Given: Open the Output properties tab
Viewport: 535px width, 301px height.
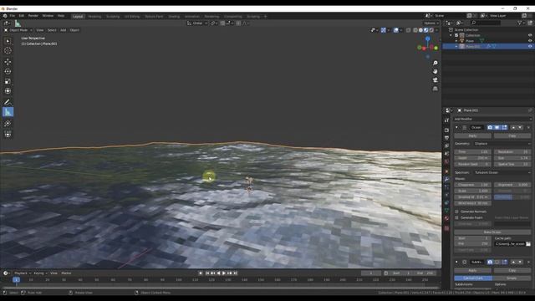Looking at the screenshot, I should click(446, 138).
